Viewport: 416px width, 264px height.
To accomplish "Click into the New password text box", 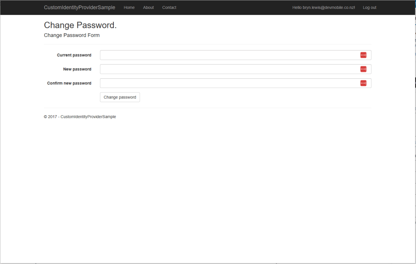I will [227, 69].
